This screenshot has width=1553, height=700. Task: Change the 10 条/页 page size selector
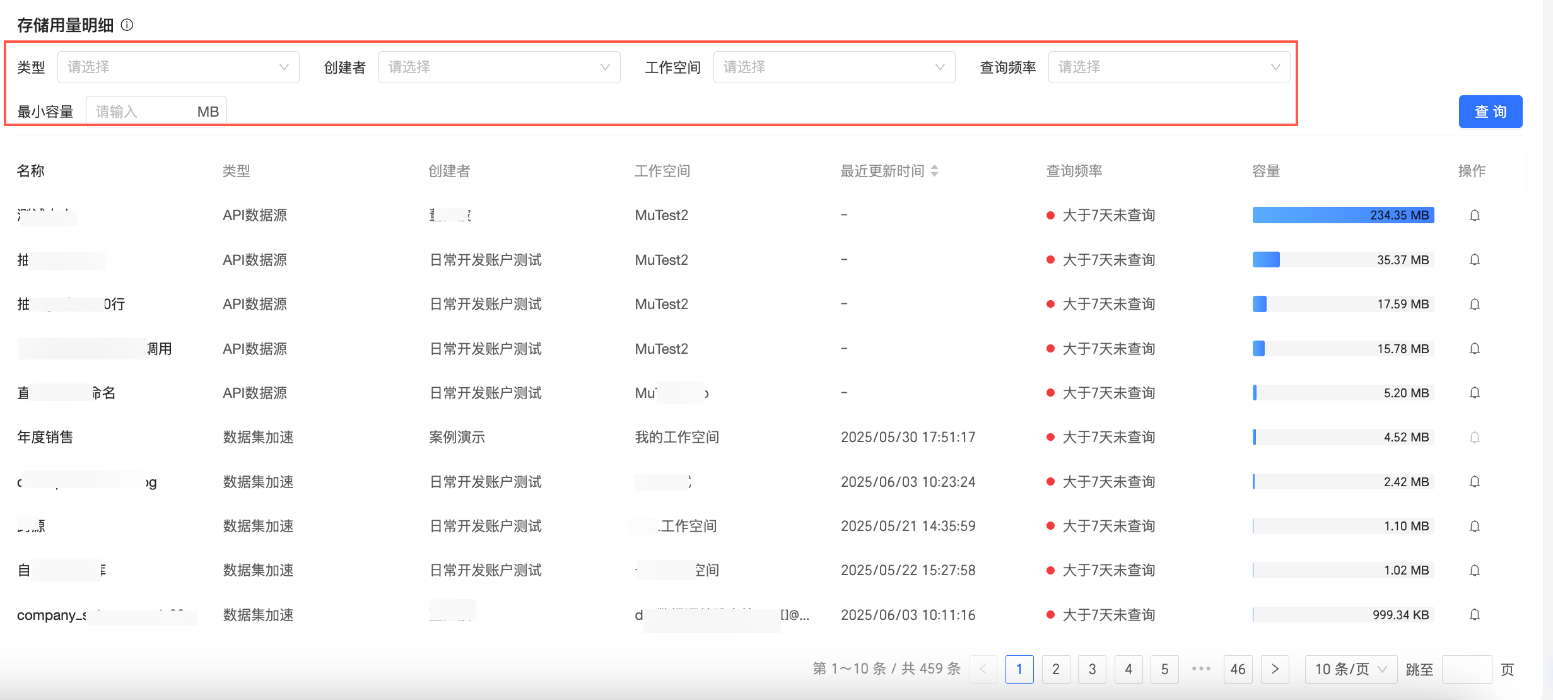(1350, 669)
